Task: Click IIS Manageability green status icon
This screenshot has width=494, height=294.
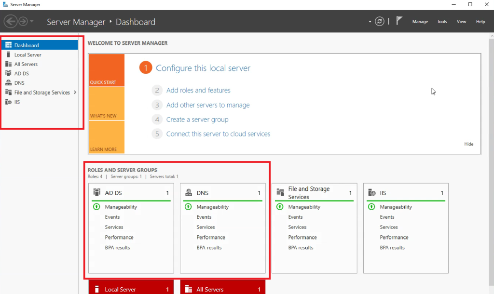Action: pos(371,207)
